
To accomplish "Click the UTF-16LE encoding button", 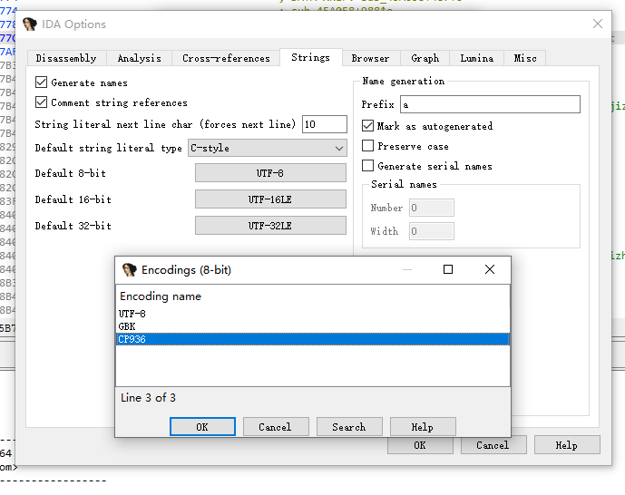I will tap(270, 199).
